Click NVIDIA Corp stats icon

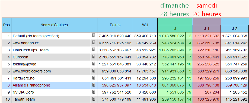tap(94, 92)
